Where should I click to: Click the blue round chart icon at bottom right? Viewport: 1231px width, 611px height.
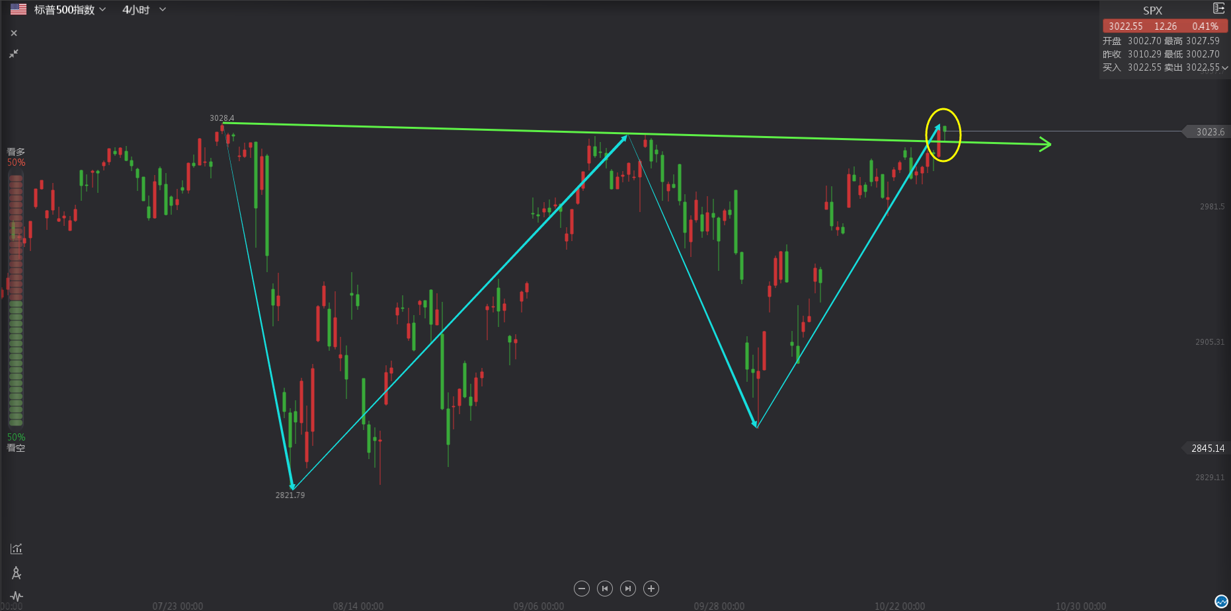tap(1222, 601)
